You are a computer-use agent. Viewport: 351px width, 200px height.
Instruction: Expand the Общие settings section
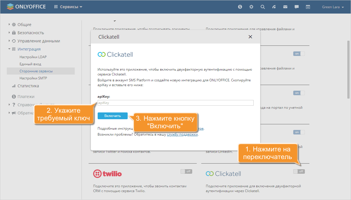pyautogui.click(x=9, y=25)
